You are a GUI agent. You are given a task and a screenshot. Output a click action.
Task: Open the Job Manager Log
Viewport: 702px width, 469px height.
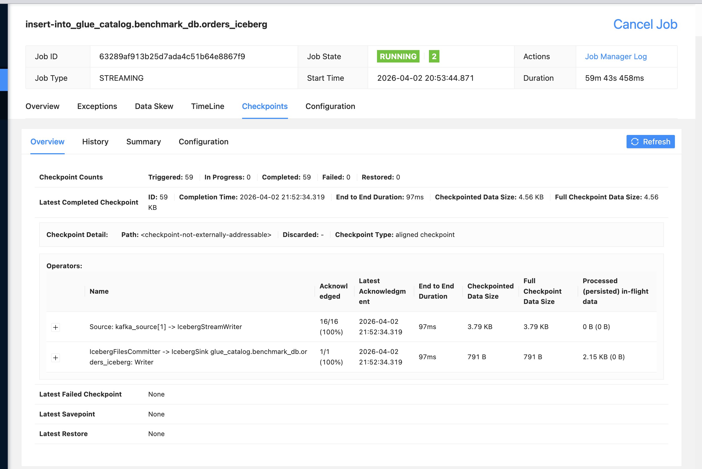[x=616, y=56]
